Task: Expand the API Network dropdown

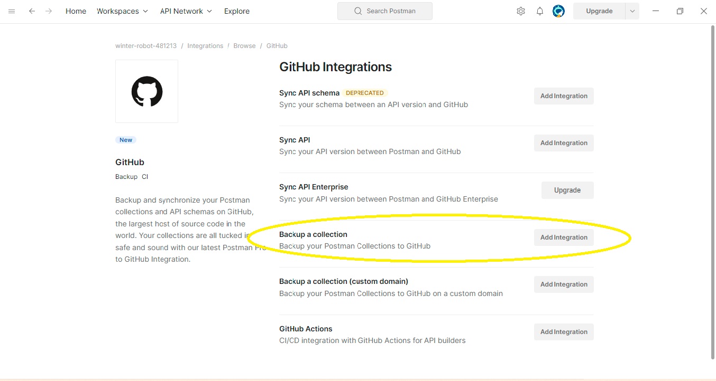Action: [x=186, y=11]
